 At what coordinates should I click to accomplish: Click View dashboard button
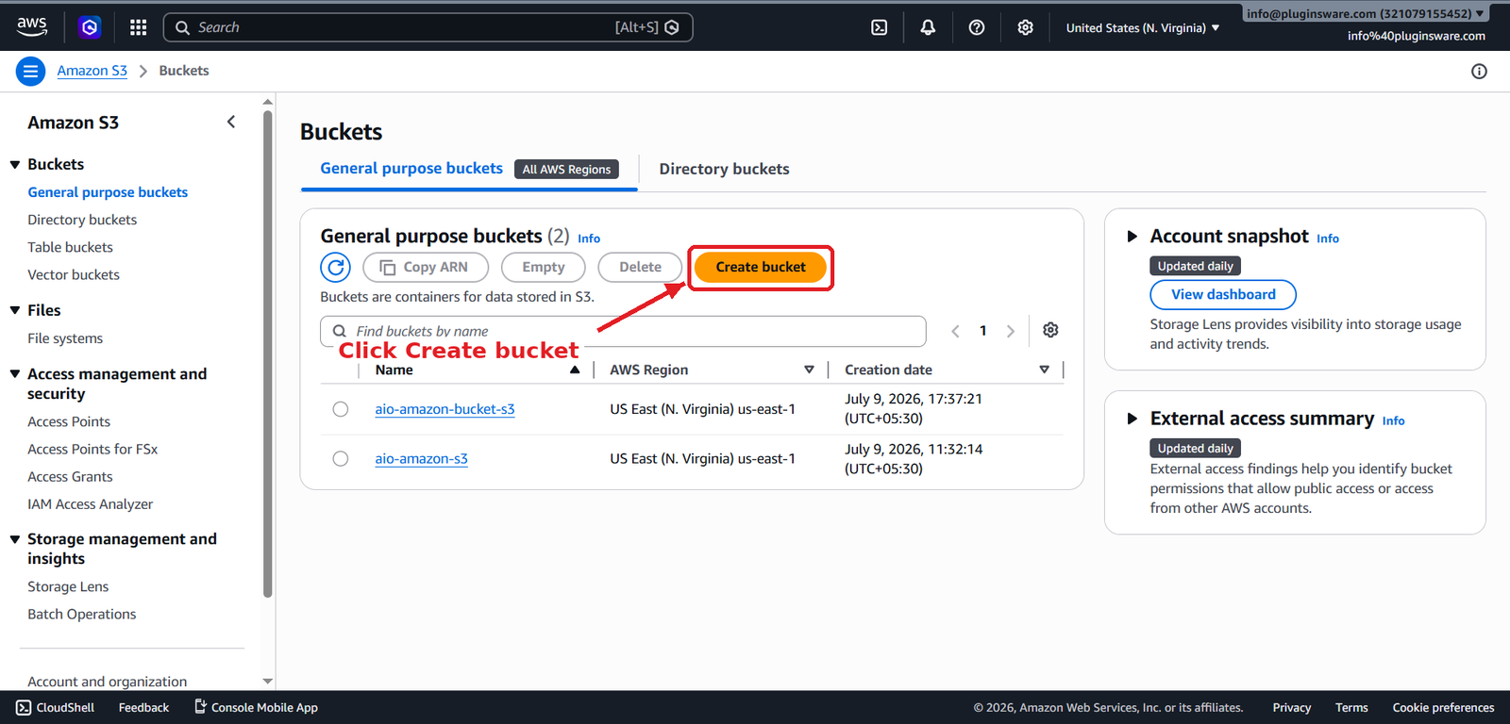pyautogui.click(x=1223, y=295)
